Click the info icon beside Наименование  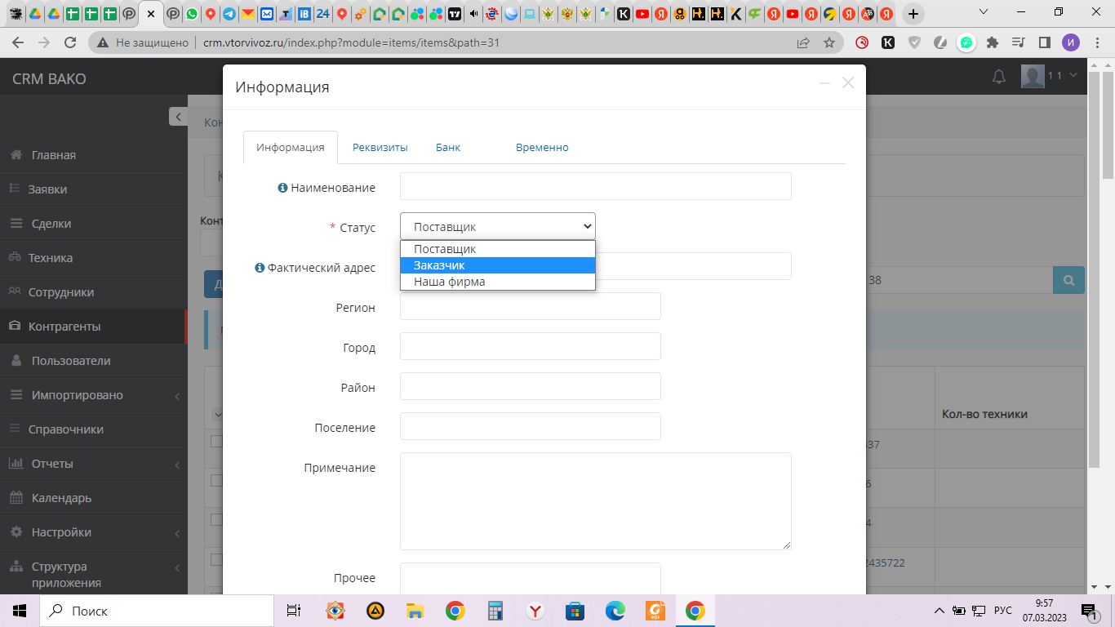click(x=282, y=188)
